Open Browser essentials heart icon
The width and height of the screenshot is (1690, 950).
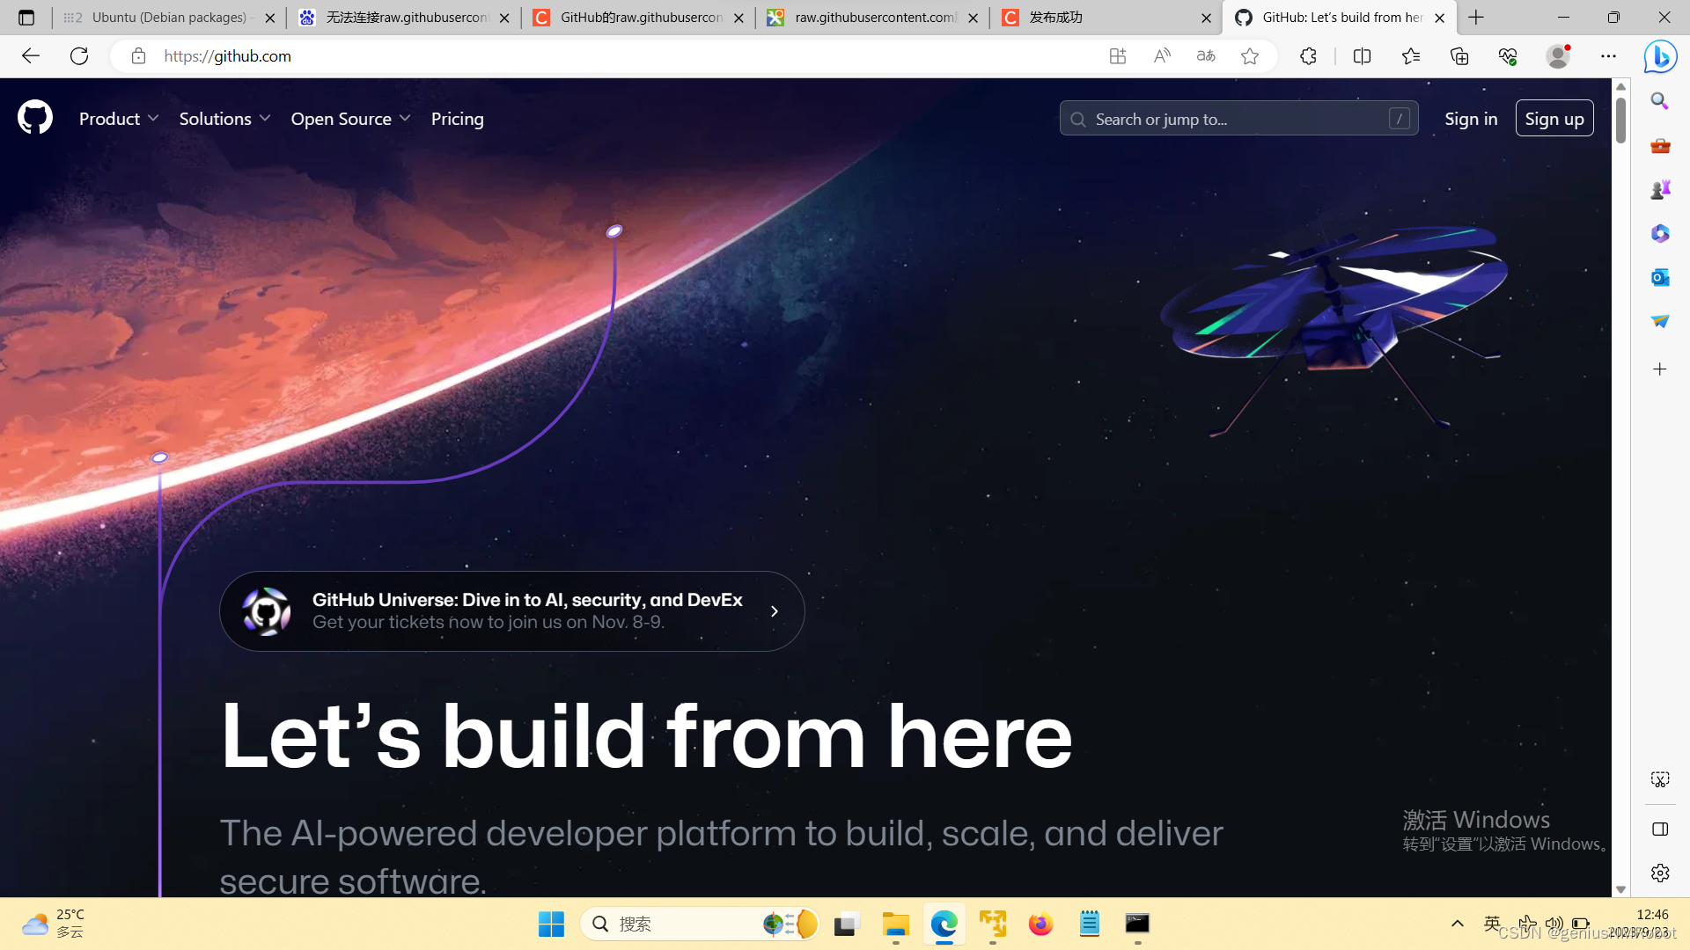point(1508,56)
